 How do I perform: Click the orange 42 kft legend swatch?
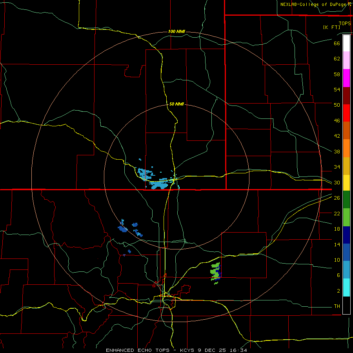pyautogui.click(x=346, y=148)
